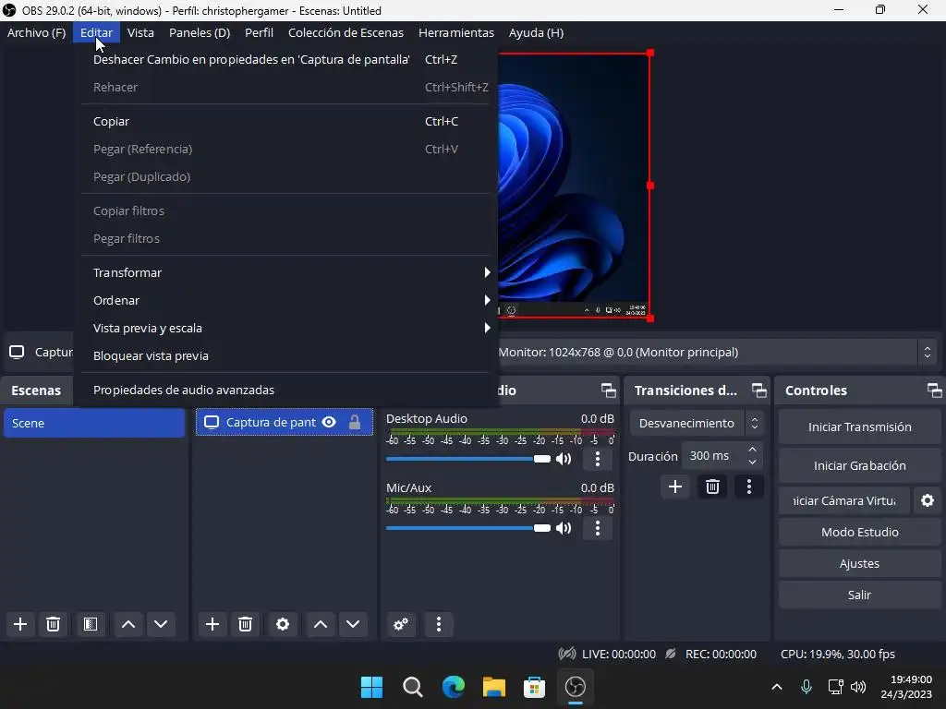This screenshot has width=946, height=709.
Task: Open virtual camera settings gear
Action: click(x=928, y=500)
